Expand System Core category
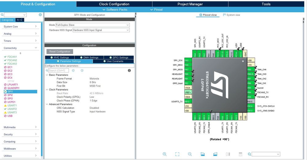This screenshot has height=160, width=307. (20, 26)
